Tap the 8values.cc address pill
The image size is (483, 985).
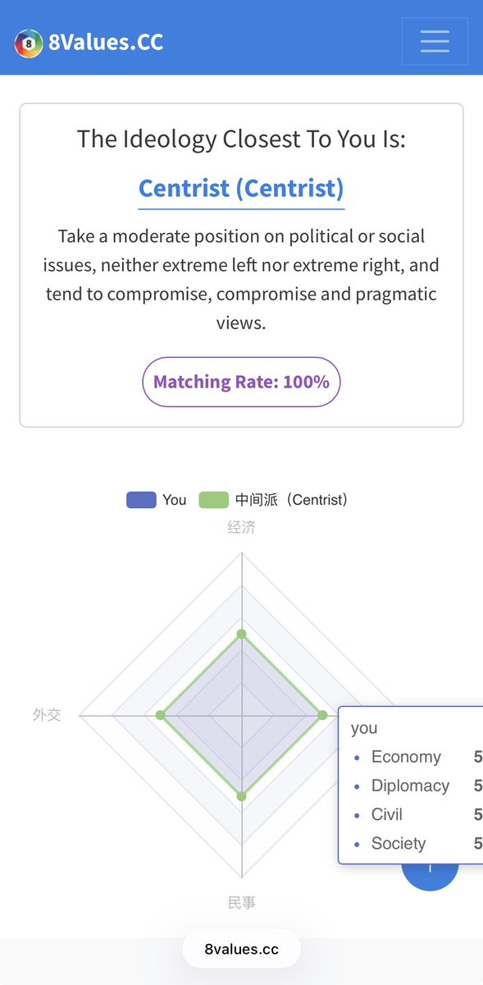(241, 950)
